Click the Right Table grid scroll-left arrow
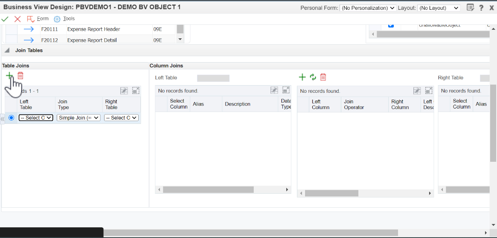The image size is (497, 238). (x=442, y=189)
